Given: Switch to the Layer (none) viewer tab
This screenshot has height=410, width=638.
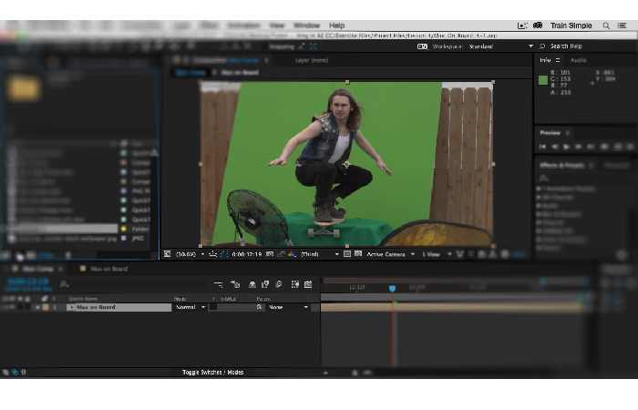Looking at the screenshot, I should click(x=312, y=60).
